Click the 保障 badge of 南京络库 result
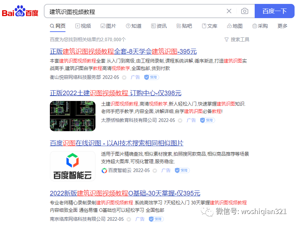Viewport: 296px width, 225px height. (156, 219)
